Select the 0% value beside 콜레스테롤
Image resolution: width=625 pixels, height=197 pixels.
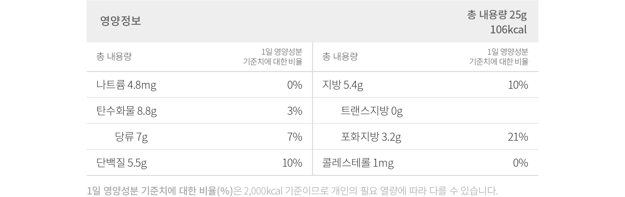click(520, 163)
